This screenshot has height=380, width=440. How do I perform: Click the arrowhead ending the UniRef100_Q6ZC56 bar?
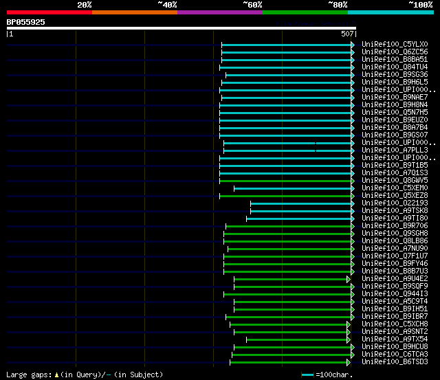(353, 52)
